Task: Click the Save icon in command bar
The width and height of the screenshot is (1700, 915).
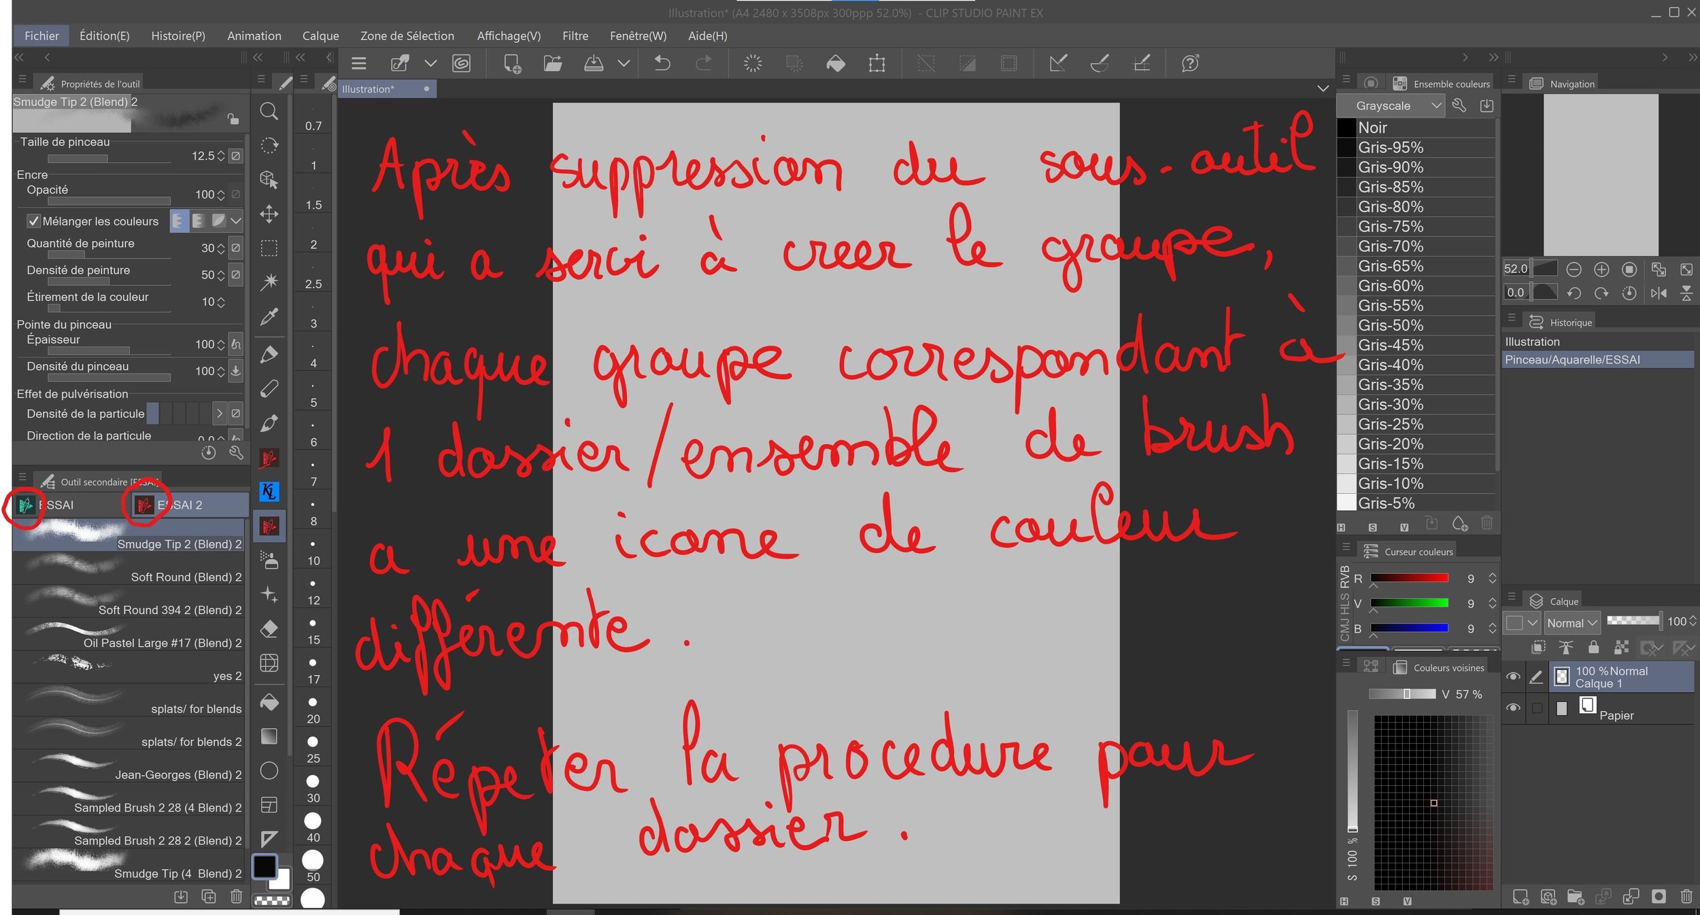Action: click(594, 63)
